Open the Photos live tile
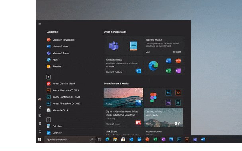This screenshot has width=242, height=151. pyautogui.click(x=123, y=98)
